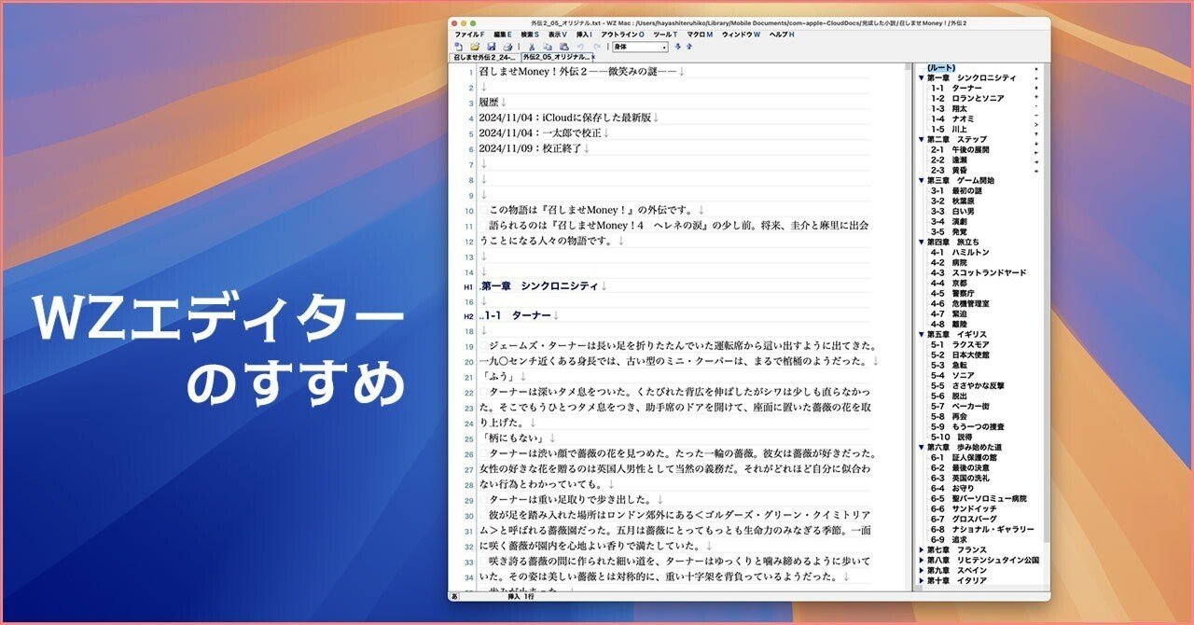Create a new document with the New icon
This screenshot has width=1194, height=625.
click(459, 47)
